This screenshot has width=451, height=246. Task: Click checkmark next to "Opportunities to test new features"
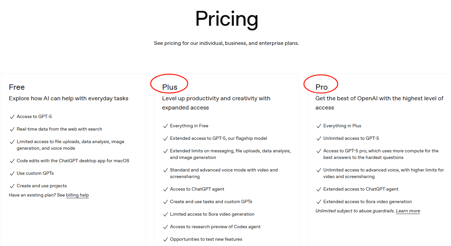(165, 239)
